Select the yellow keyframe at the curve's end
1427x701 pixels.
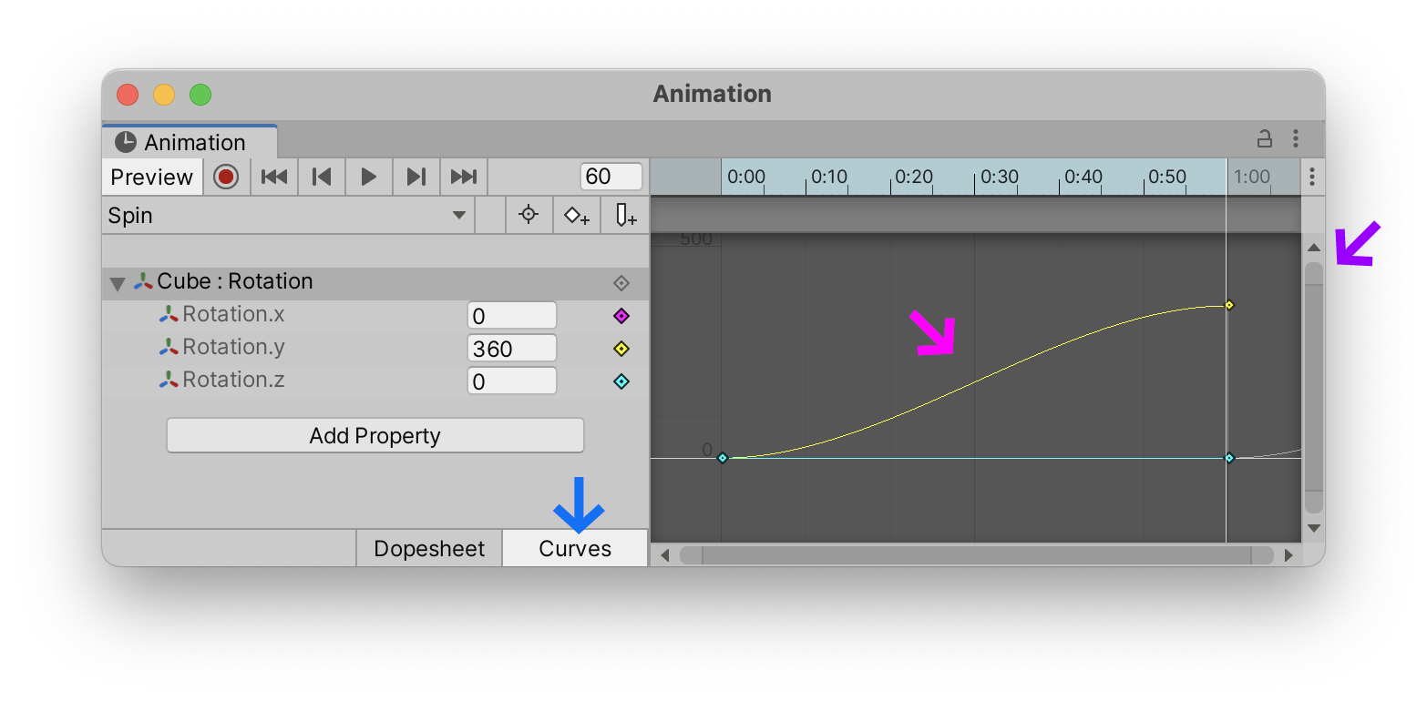pos(1229,305)
